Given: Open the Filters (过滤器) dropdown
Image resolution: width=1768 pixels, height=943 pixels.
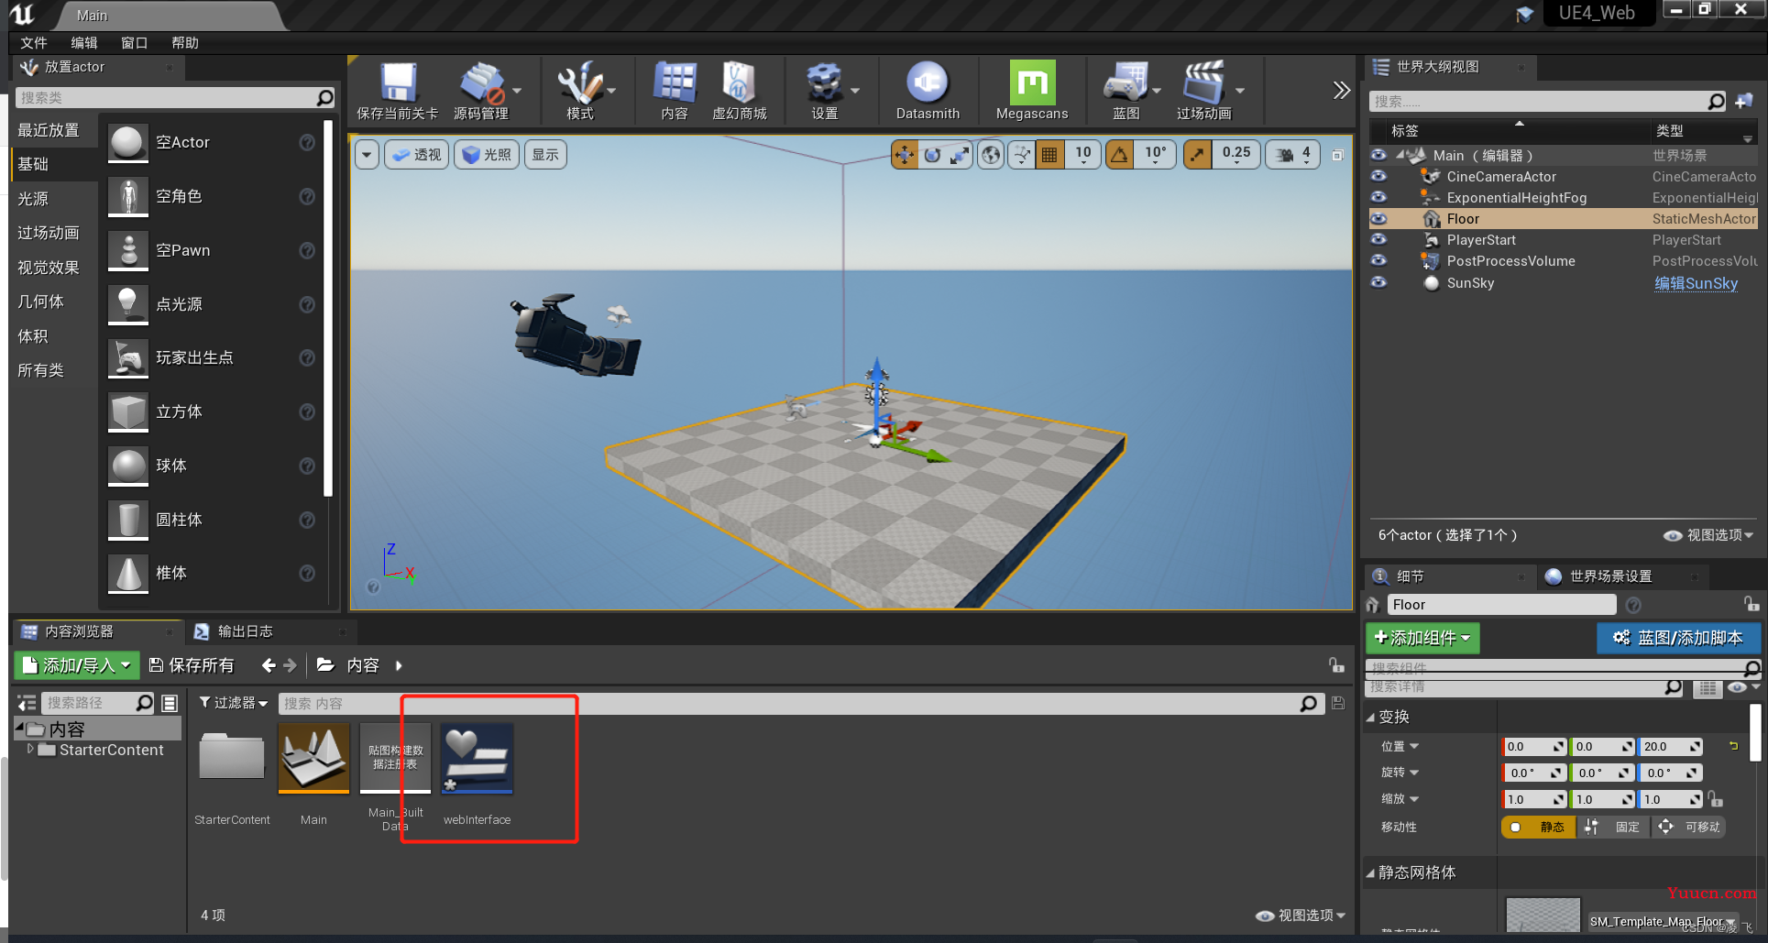Looking at the screenshot, I should point(234,703).
